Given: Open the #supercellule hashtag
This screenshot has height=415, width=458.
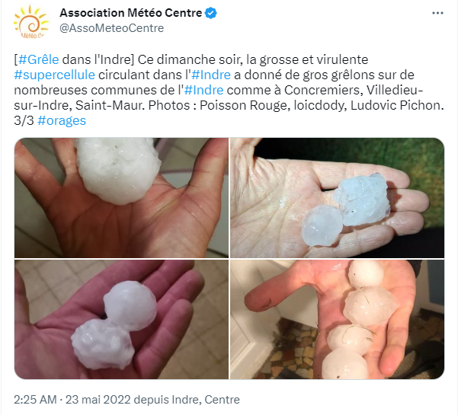Looking at the screenshot, I should [x=55, y=75].
